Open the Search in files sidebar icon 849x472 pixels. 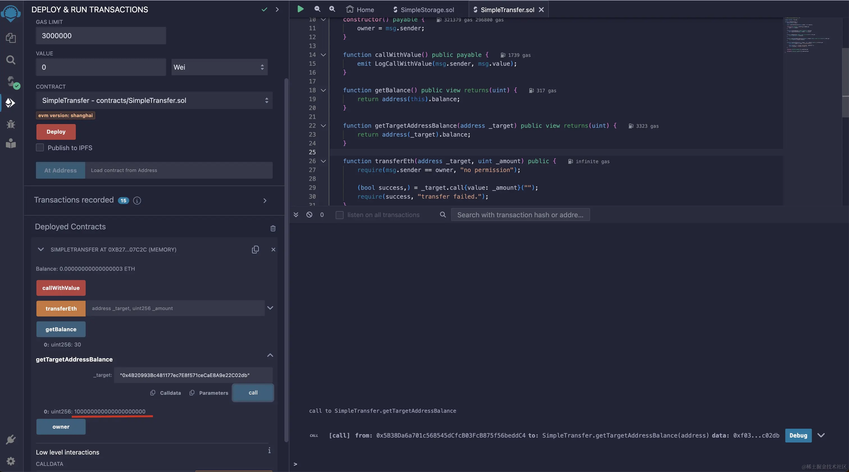[x=11, y=60]
